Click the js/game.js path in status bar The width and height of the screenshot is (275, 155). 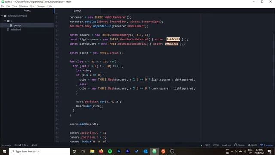click(x=6, y=145)
